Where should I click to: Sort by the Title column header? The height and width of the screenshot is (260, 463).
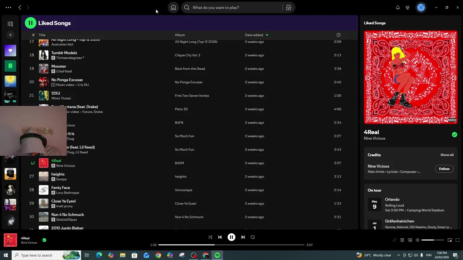42,35
